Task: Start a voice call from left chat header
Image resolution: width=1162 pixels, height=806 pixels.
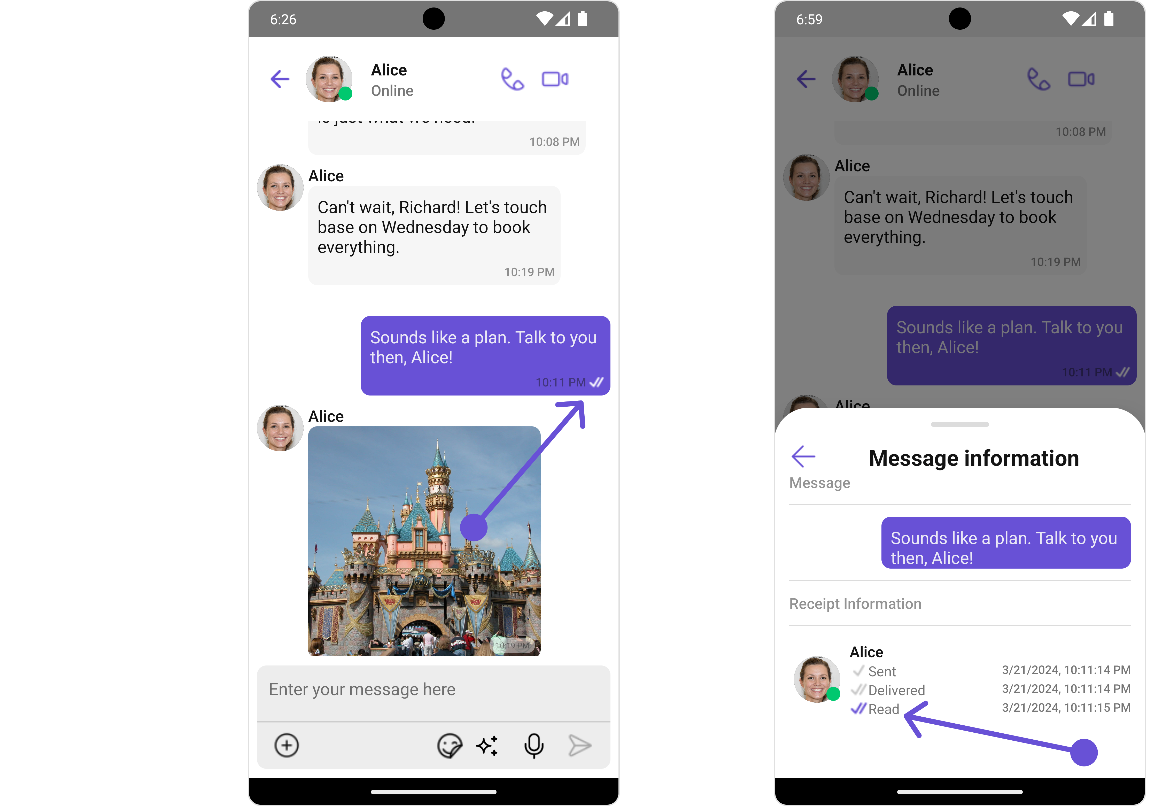Action: [x=512, y=79]
